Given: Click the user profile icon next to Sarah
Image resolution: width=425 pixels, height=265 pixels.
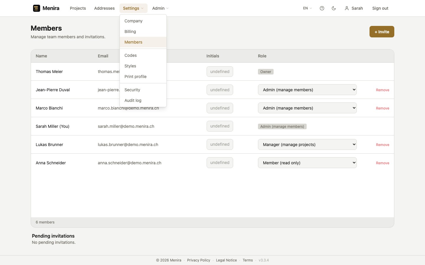Looking at the screenshot, I should point(347,8).
